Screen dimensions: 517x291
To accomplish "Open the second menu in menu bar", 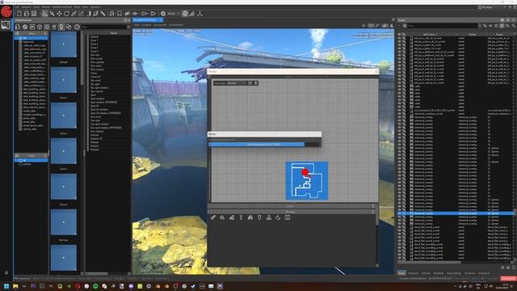I will coord(26,7).
